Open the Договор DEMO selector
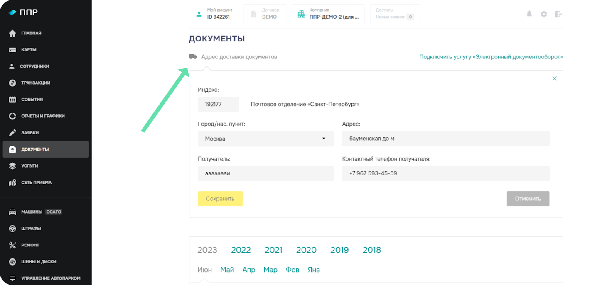The width and height of the screenshot is (602, 285). 265,14
